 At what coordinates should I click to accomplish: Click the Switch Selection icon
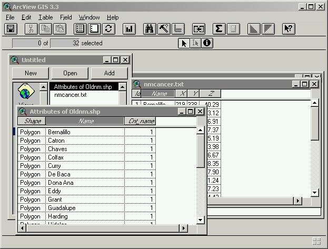tap(108, 28)
